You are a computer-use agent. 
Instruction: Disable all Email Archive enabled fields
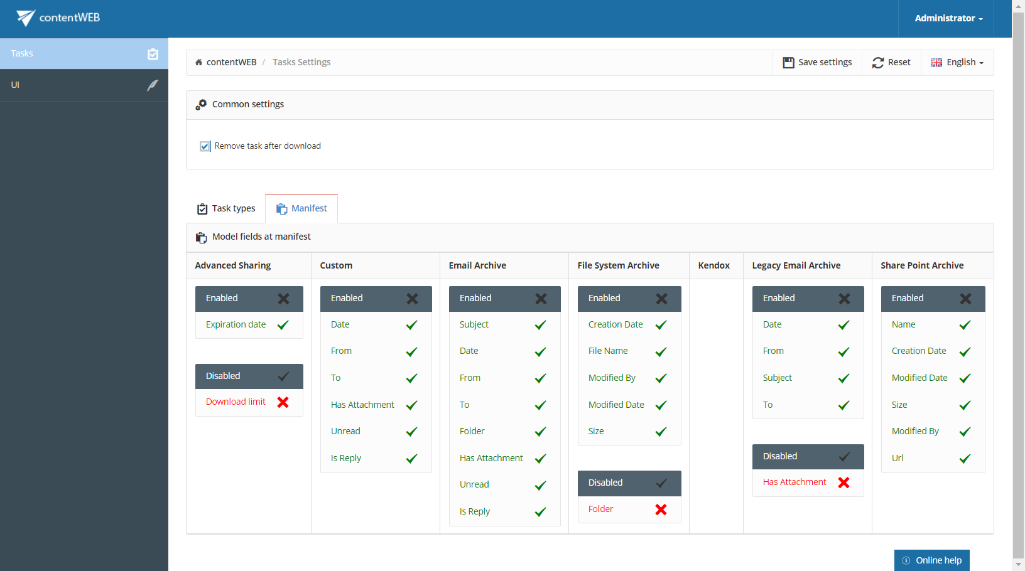[x=541, y=299]
